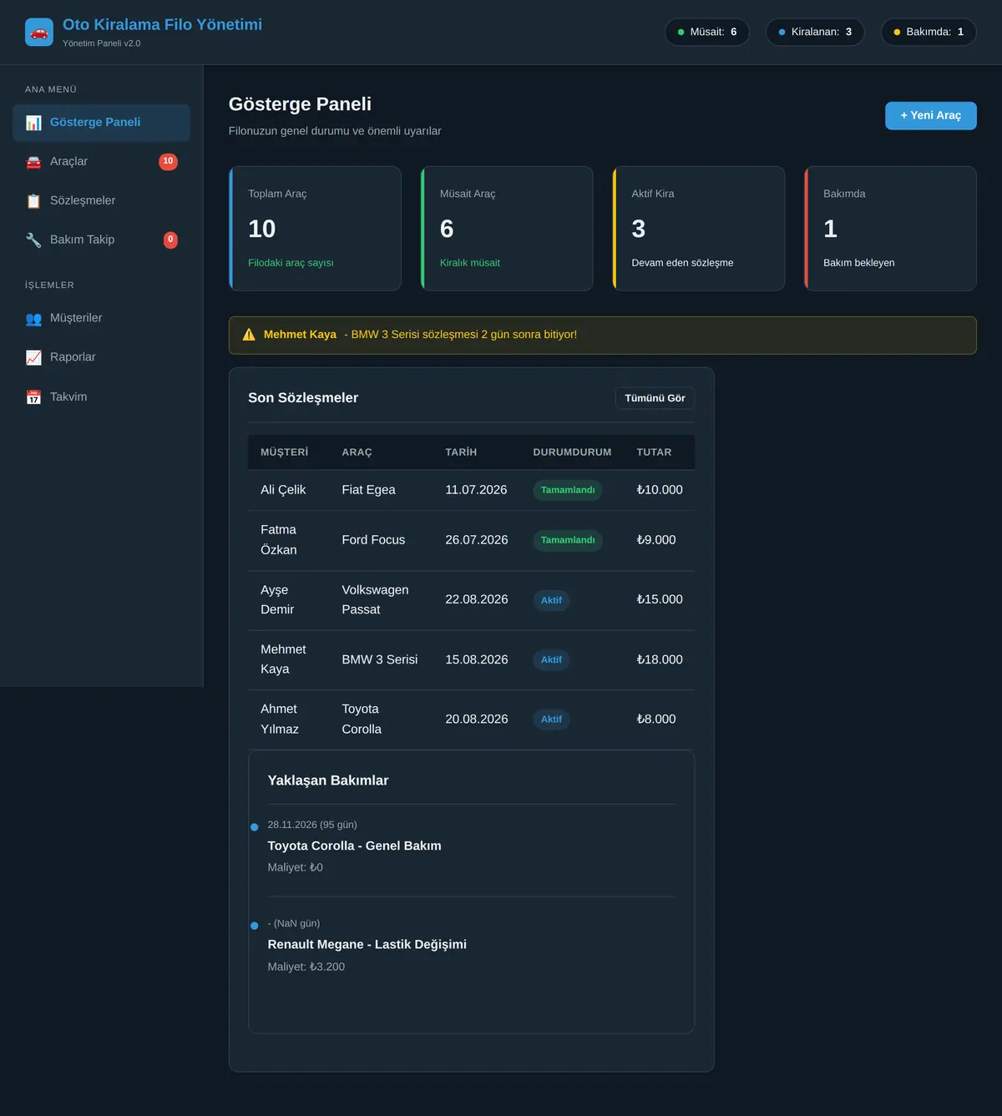Click the BMW 3 Serisi table cell
The width and height of the screenshot is (1002, 1116).
point(380,659)
